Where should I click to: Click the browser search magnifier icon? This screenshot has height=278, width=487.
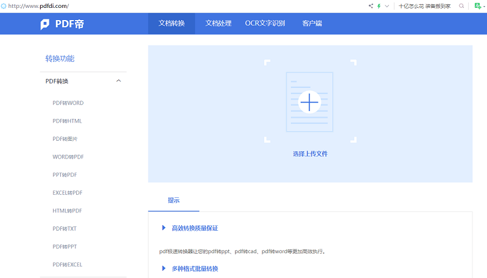[461, 6]
